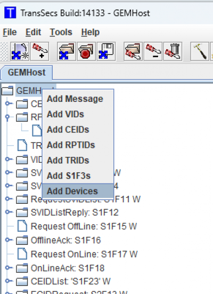
Task: Click the open project folder icon
Action: click(x=67, y=52)
